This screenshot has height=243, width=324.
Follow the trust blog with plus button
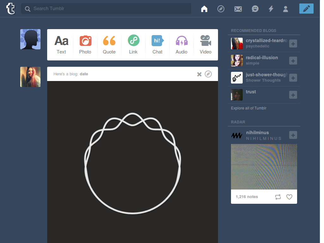click(293, 95)
